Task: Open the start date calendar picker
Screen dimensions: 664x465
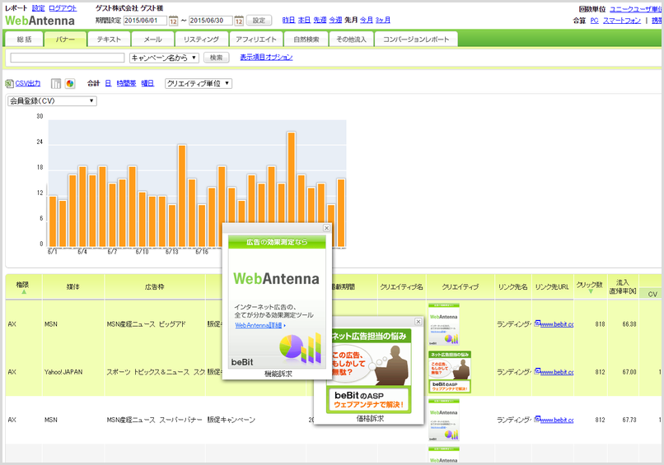Action: [173, 21]
